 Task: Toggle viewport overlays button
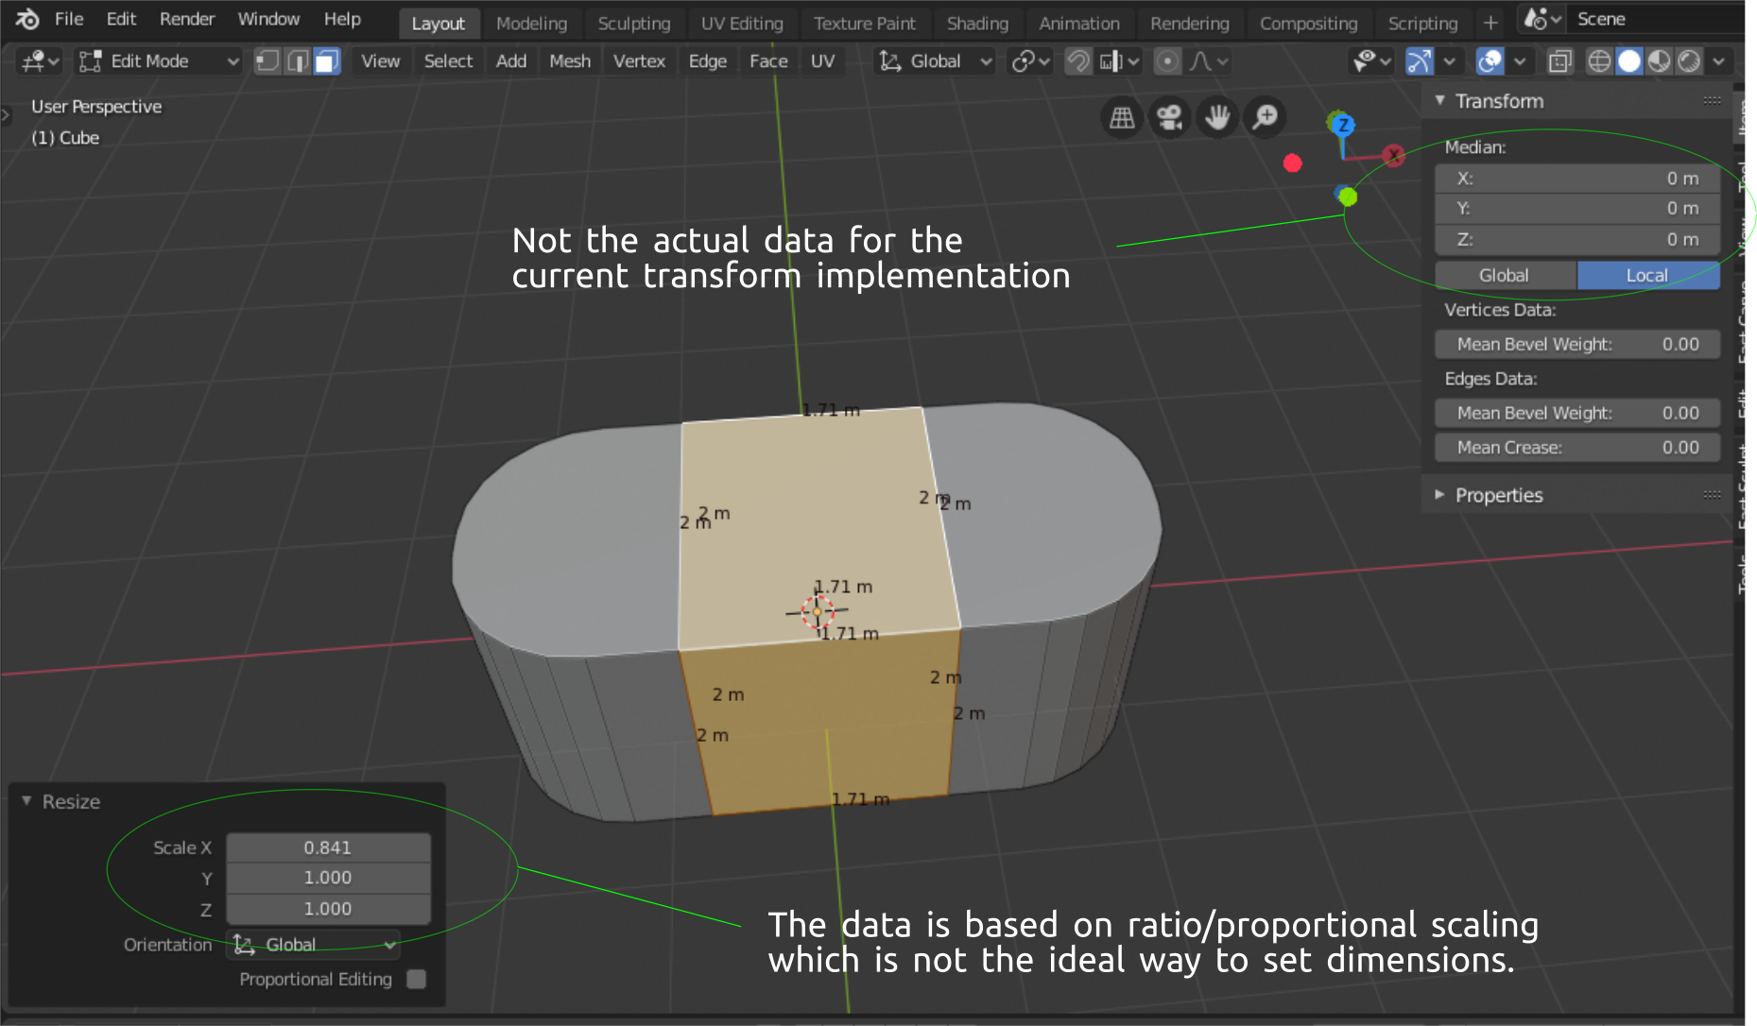coord(1490,61)
